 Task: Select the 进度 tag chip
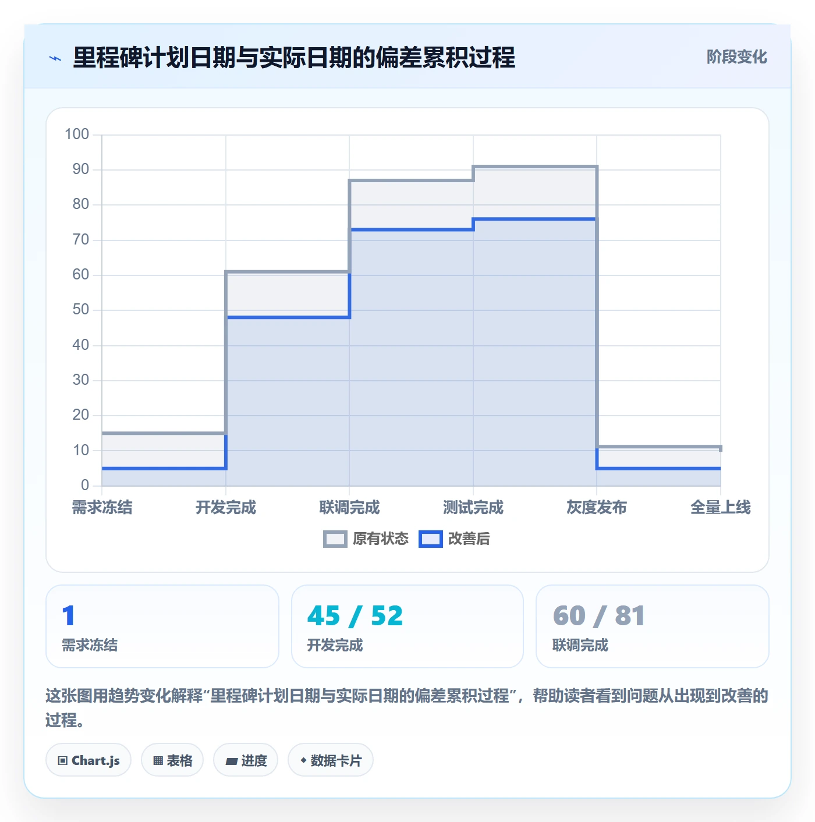[246, 760]
